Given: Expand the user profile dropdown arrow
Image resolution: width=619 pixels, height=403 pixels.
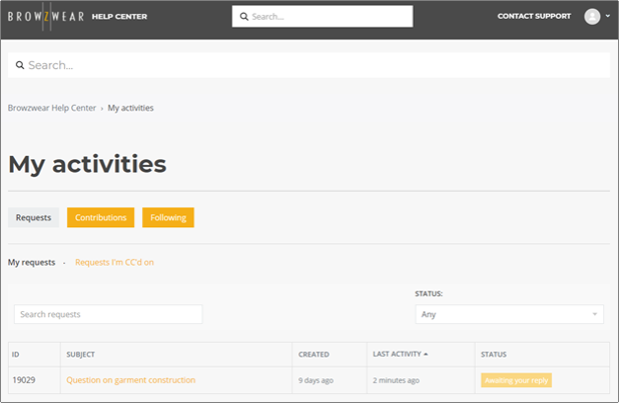Looking at the screenshot, I should point(608,16).
